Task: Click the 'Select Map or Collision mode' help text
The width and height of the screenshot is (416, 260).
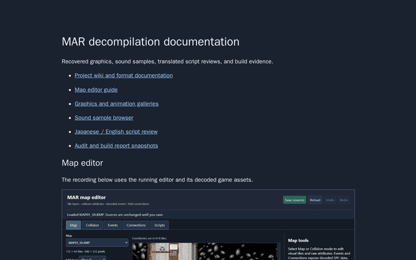Action: coord(319,253)
